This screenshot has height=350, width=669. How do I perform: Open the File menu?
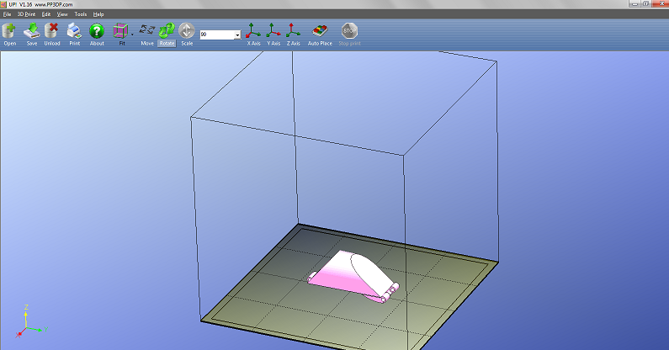[7, 14]
